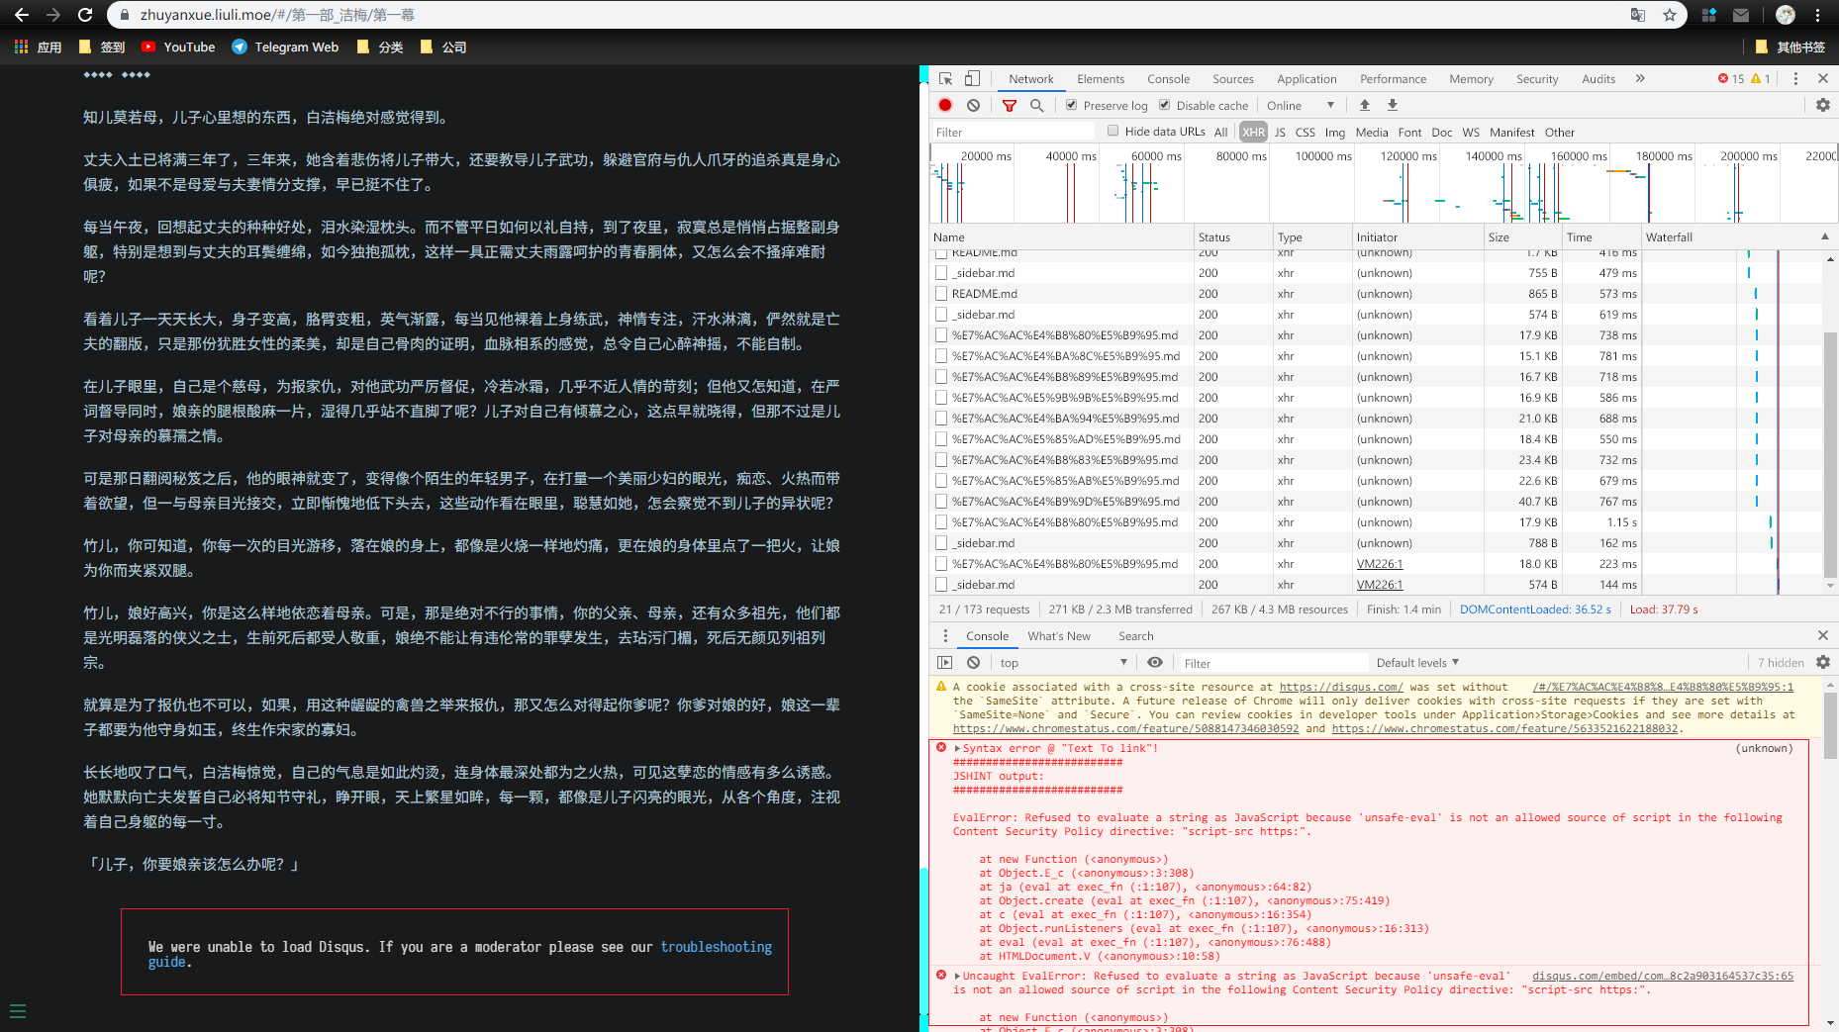The image size is (1839, 1032).
Task: Click the inspect element picker icon
Action: click(x=946, y=79)
